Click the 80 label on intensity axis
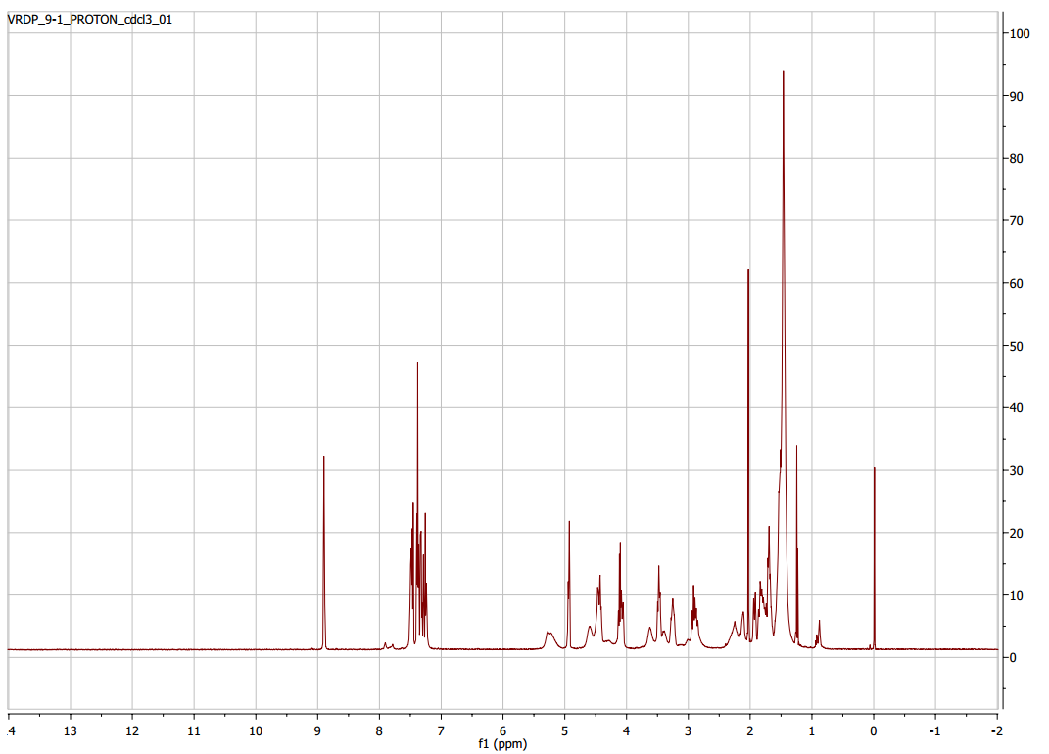Viewport: 1049px width, 754px height. pos(1017,159)
